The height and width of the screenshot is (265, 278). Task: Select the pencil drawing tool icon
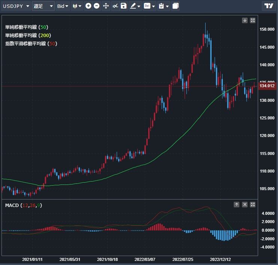133,6
